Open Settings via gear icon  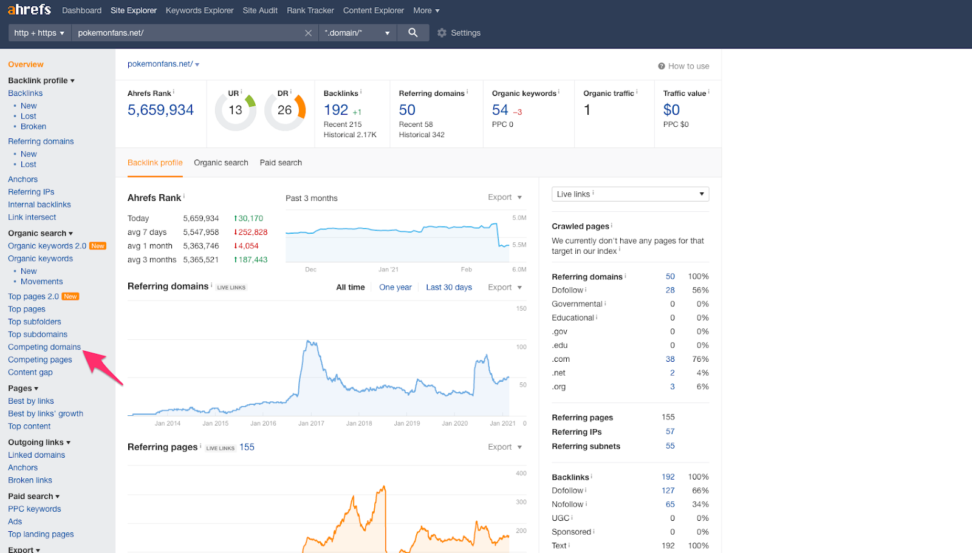tap(442, 33)
